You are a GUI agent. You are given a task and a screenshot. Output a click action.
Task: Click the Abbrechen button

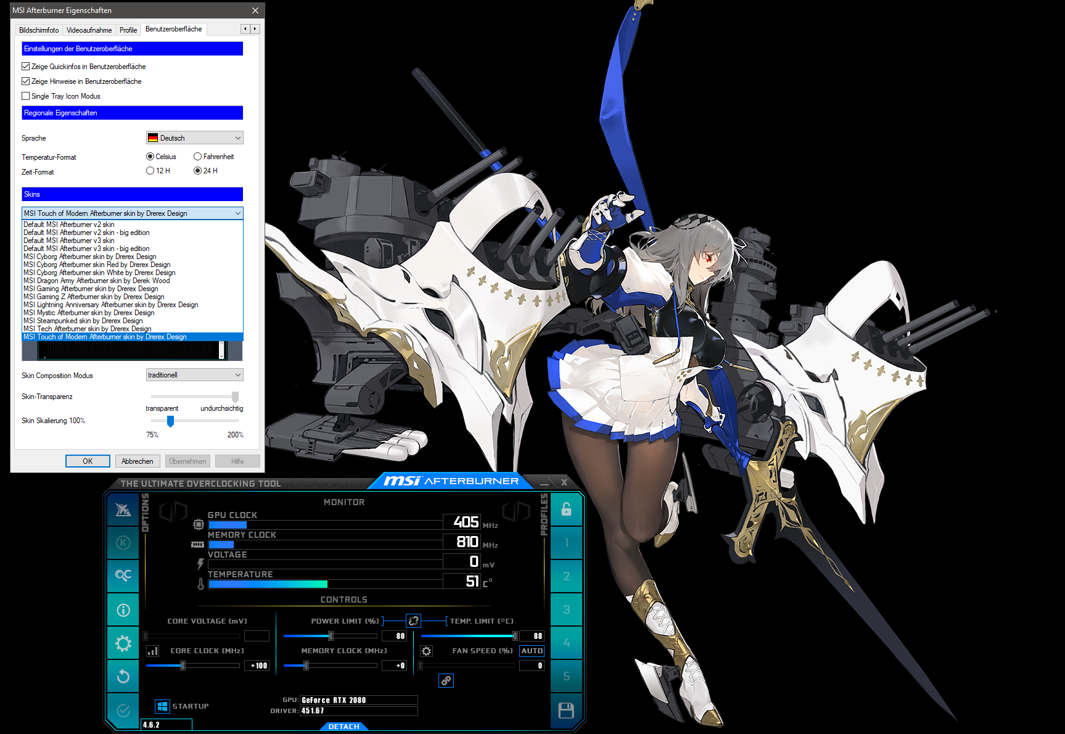[138, 461]
